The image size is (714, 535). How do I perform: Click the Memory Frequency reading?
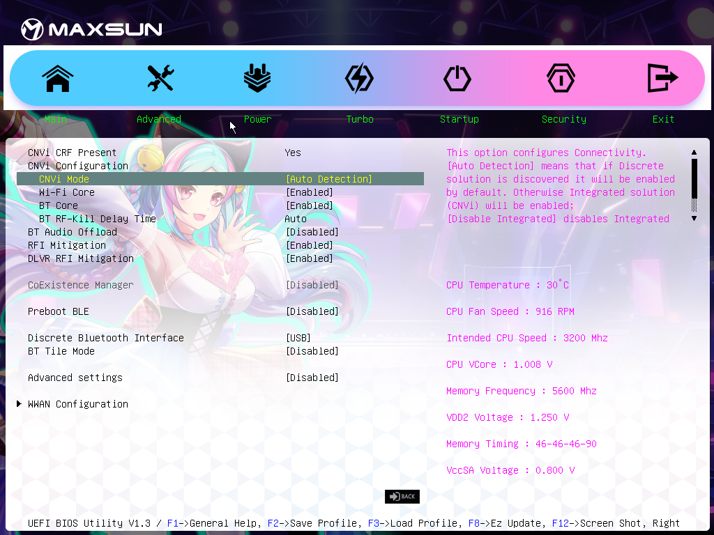coord(522,391)
